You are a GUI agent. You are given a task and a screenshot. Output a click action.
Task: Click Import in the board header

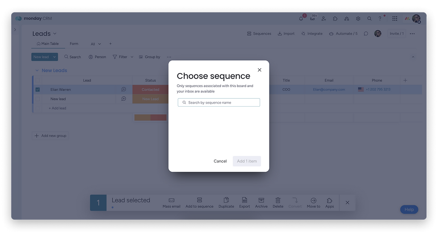point(286,33)
